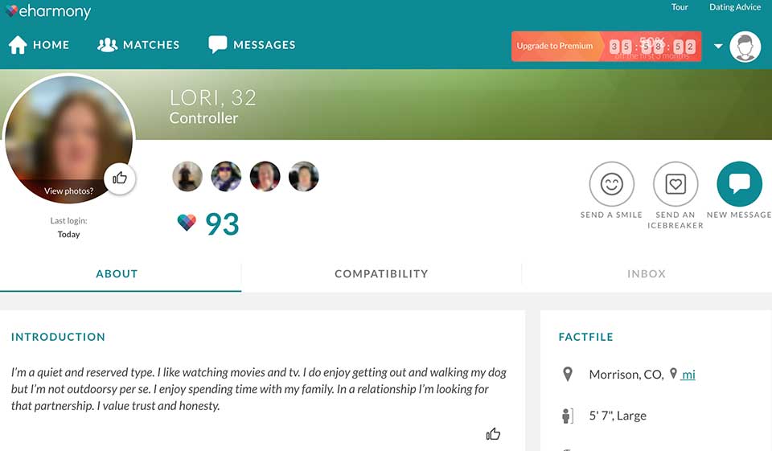Open user account avatar menu
772x451 pixels.
745,47
